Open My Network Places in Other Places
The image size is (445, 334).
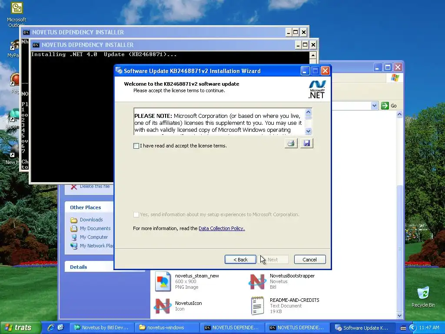point(96,246)
